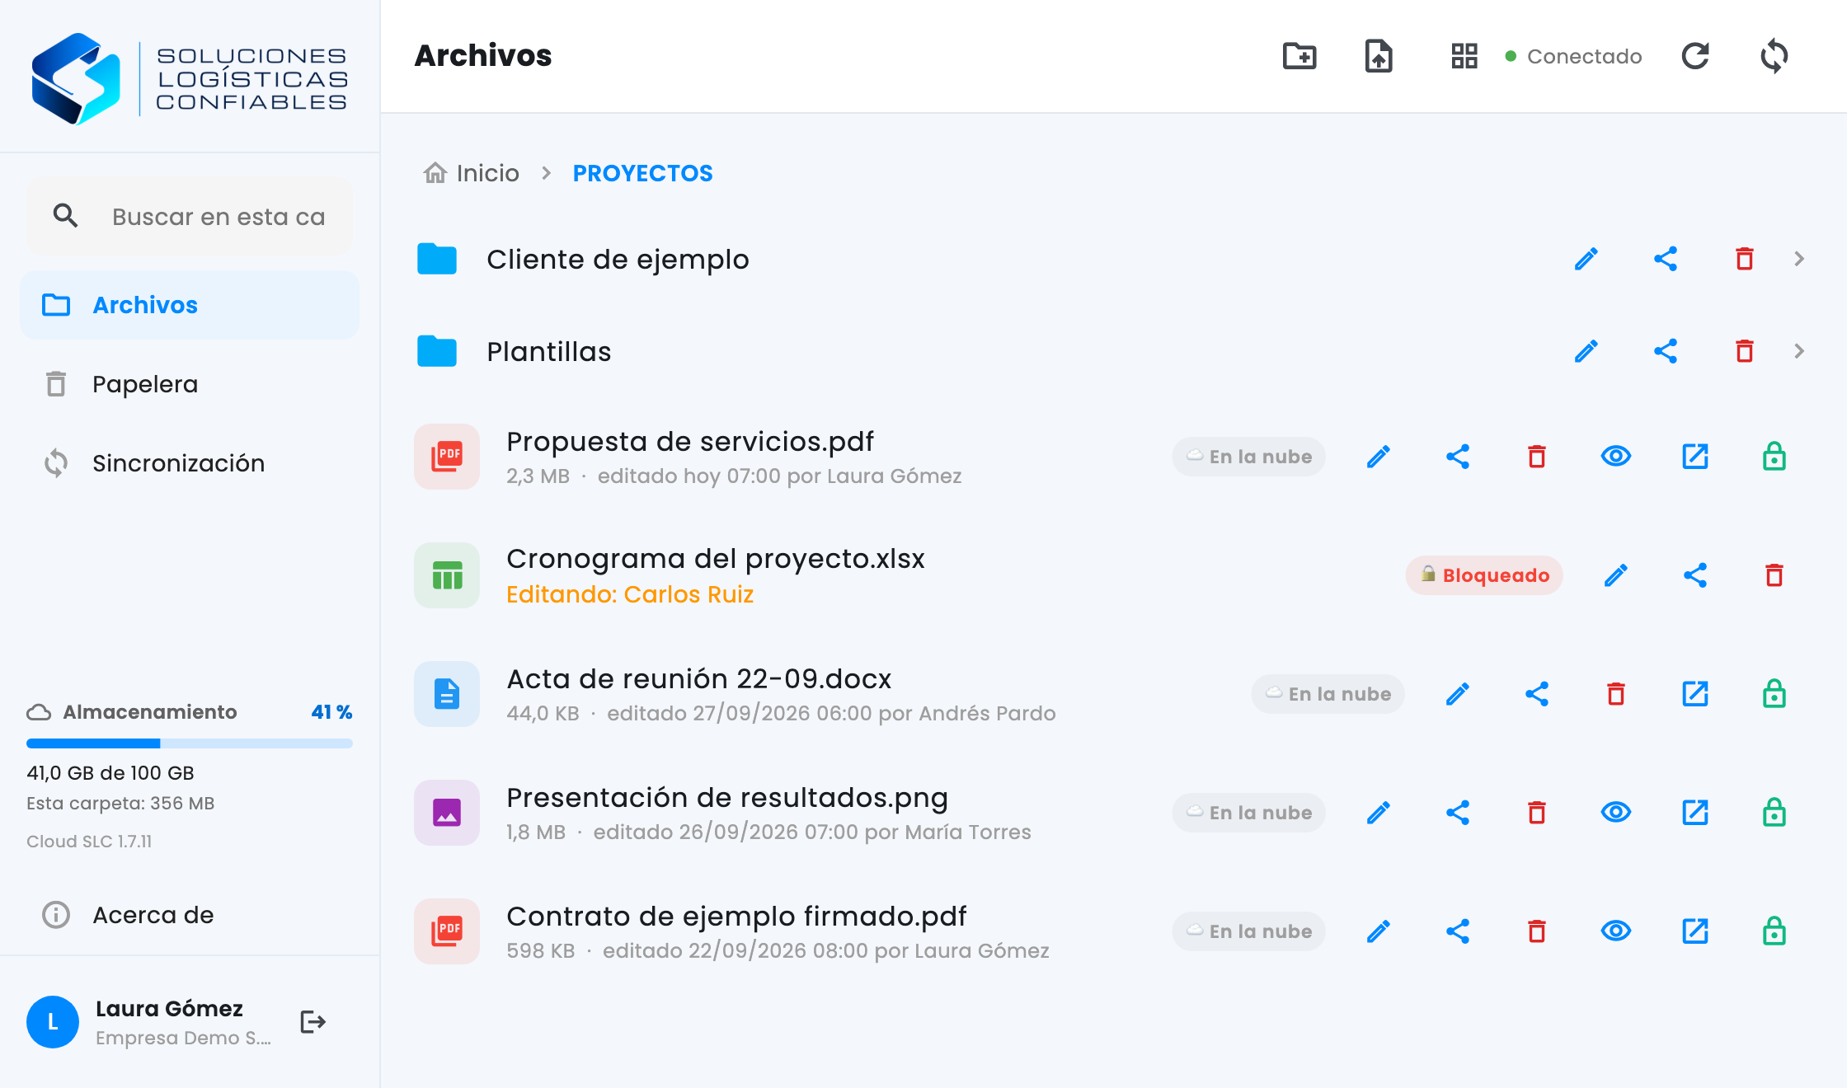Share the Plantillas folder
Viewport: 1847px width, 1088px height.
(1666, 351)
